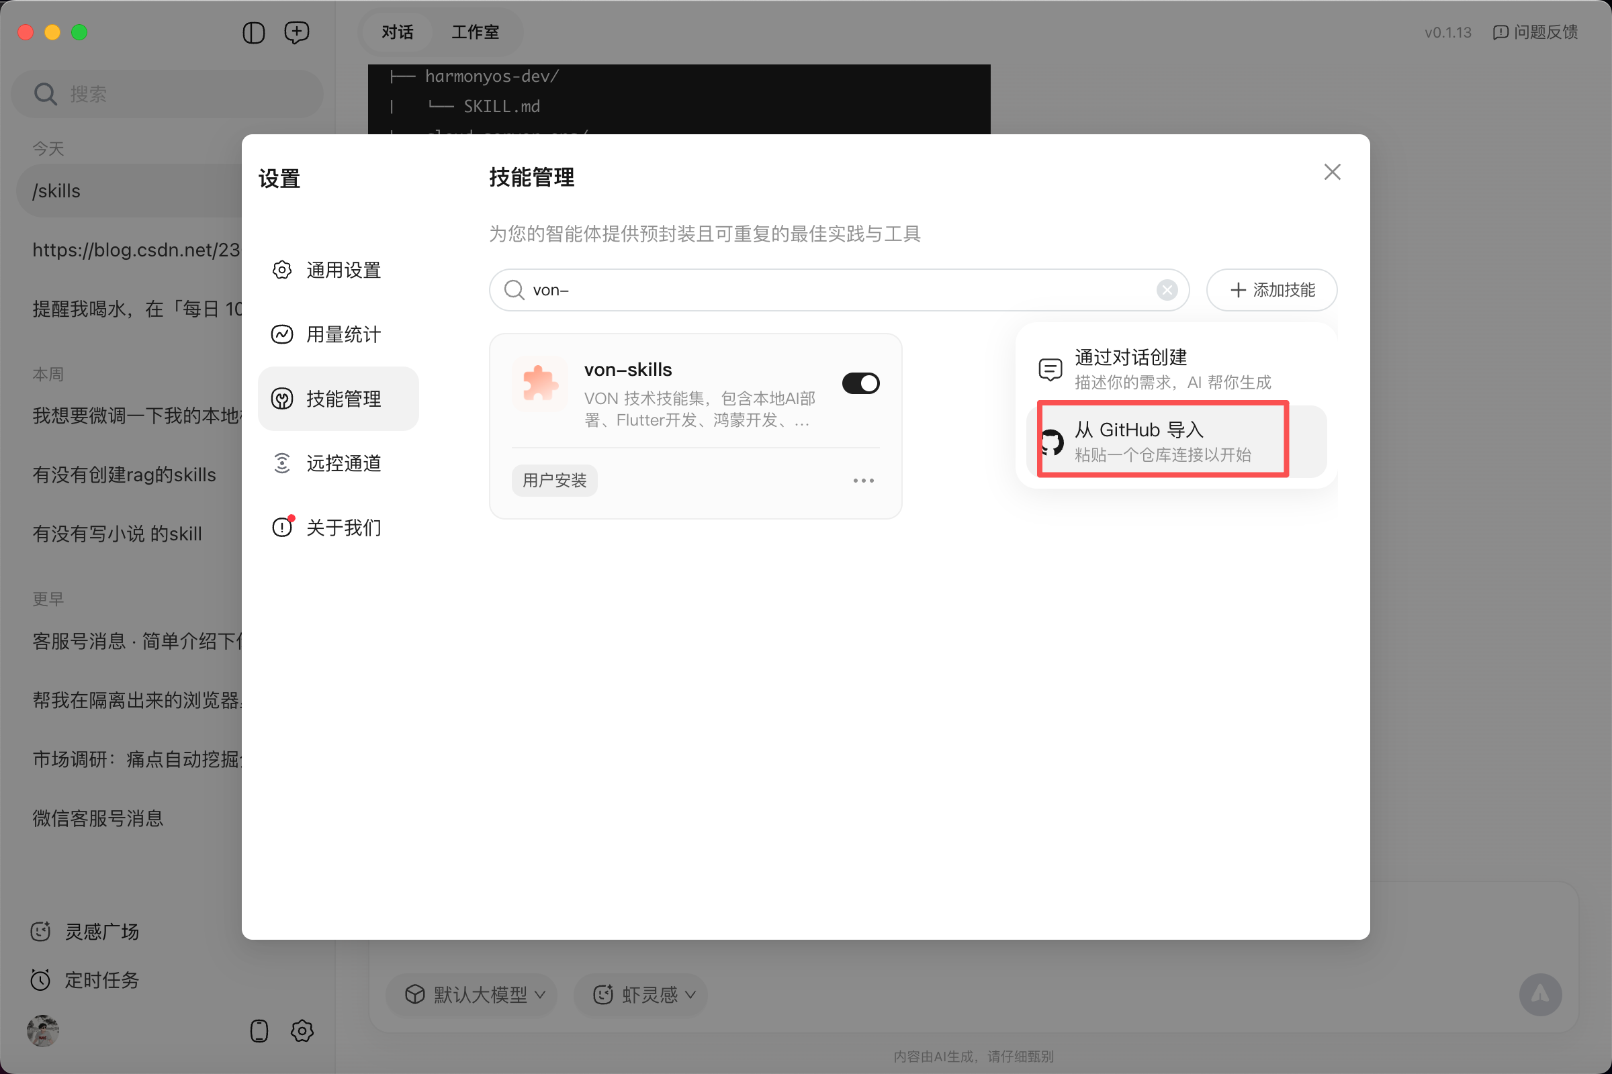Toggle sidebar panel icon
The width and height of the screenshot is (1612, 1074).
click(254, 32)
